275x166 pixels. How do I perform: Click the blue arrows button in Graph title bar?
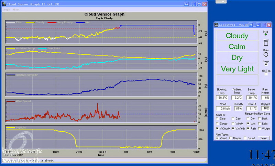[x=186, y=4]
